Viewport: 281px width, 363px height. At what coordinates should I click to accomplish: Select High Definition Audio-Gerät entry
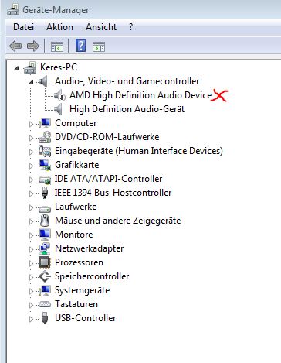(x=127, y=109)
